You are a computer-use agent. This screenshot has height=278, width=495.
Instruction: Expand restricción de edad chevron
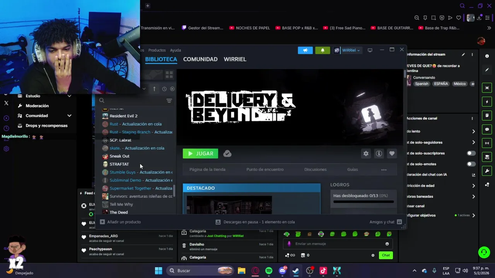click(x=473, y=186)
